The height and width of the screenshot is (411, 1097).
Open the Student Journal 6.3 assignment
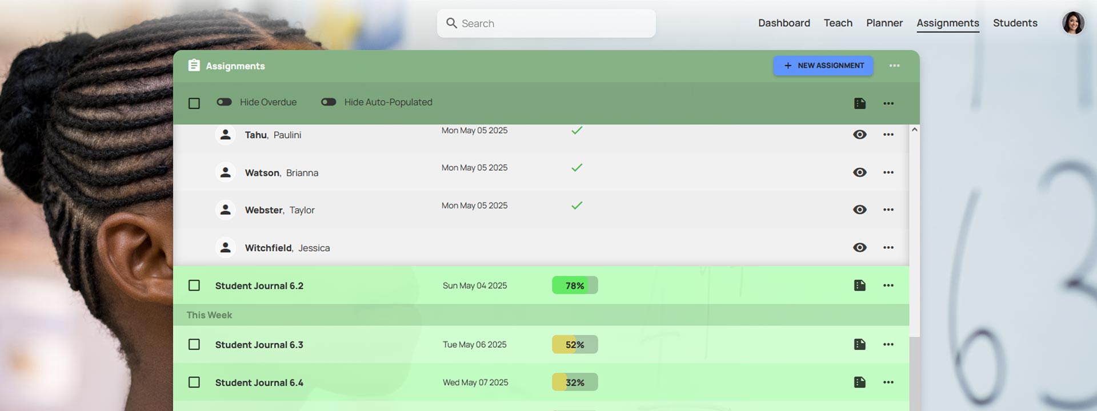click(x=259, y=345)
